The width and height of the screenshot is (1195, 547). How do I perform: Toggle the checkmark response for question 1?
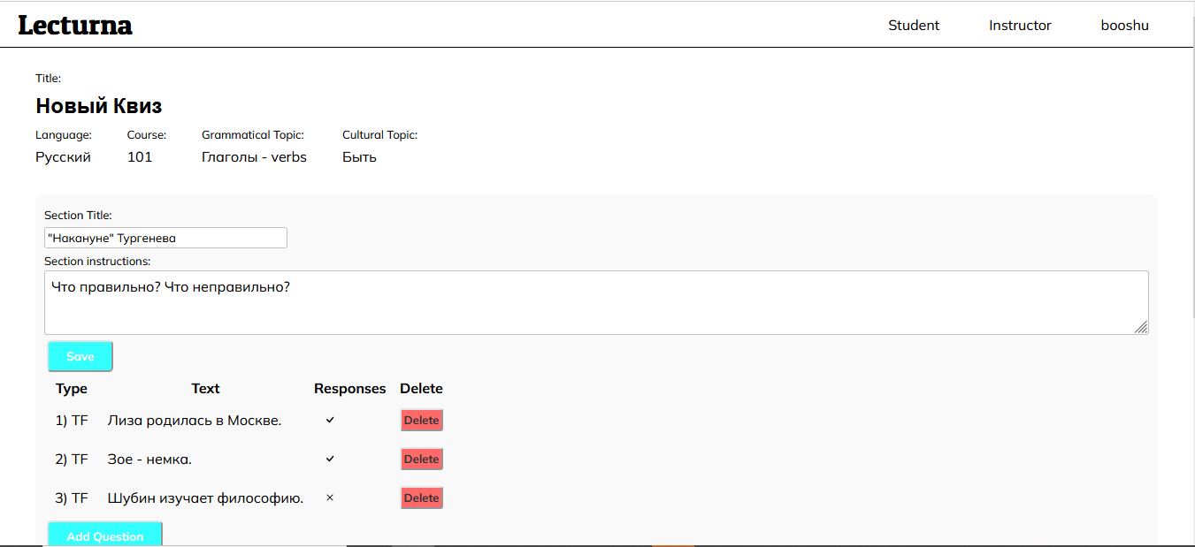[x=329, y=420]
